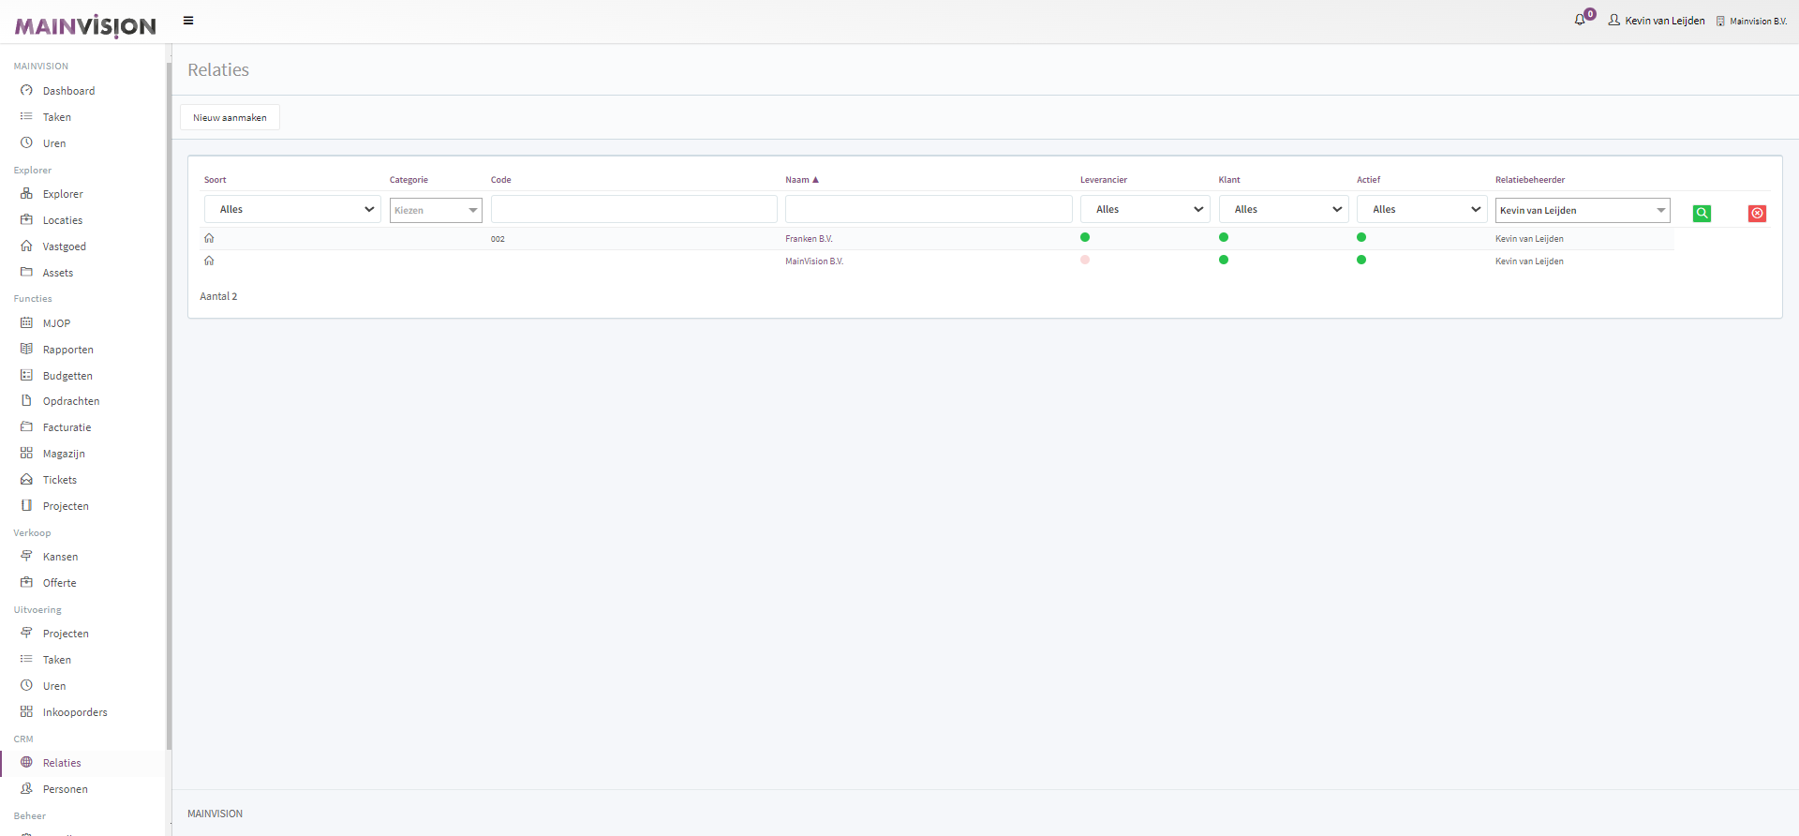The image size is (1799, 836).
Task: Click the Kansen signpost icon in sidebar
Action: point(26,556)
